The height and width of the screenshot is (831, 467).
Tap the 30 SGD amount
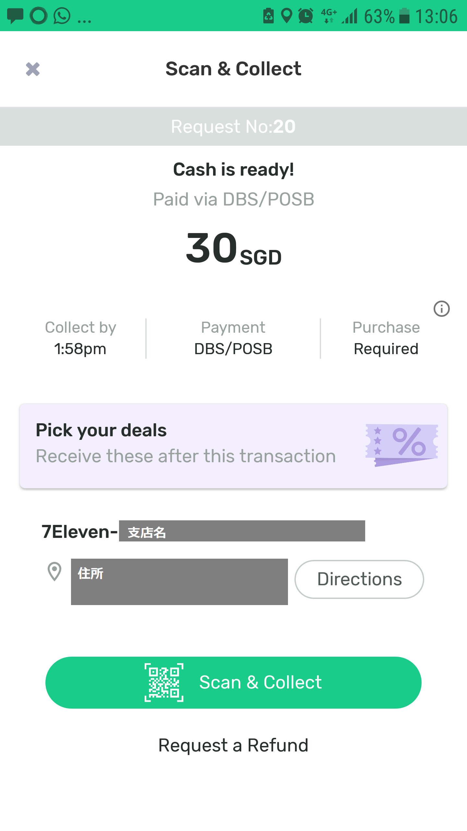[233, 249]
